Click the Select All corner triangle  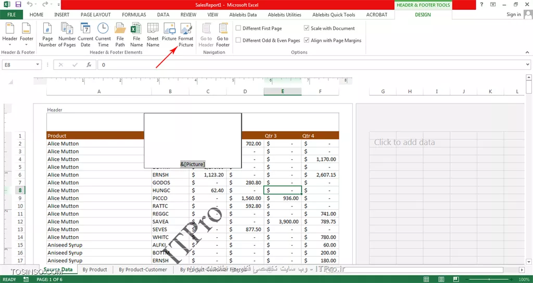(10, 82)
